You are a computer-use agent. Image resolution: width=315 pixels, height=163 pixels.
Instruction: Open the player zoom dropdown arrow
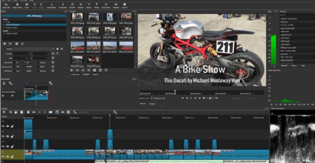coord(207,98)
